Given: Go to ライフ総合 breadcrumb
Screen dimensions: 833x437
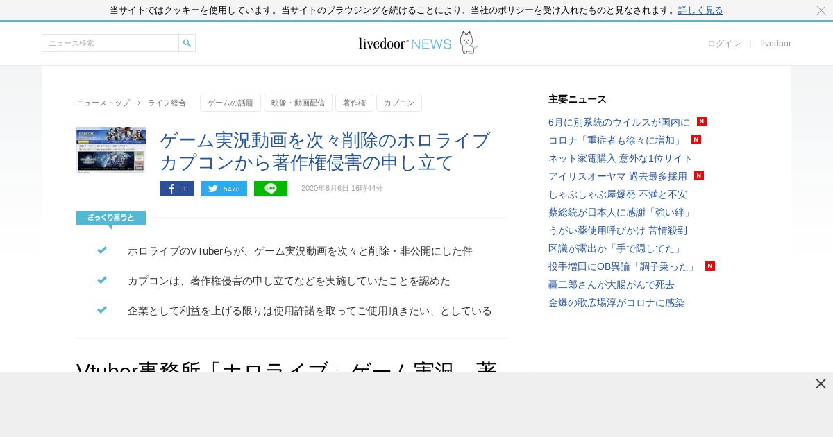Looking at the screenshot, I should (x=167, y=103).
